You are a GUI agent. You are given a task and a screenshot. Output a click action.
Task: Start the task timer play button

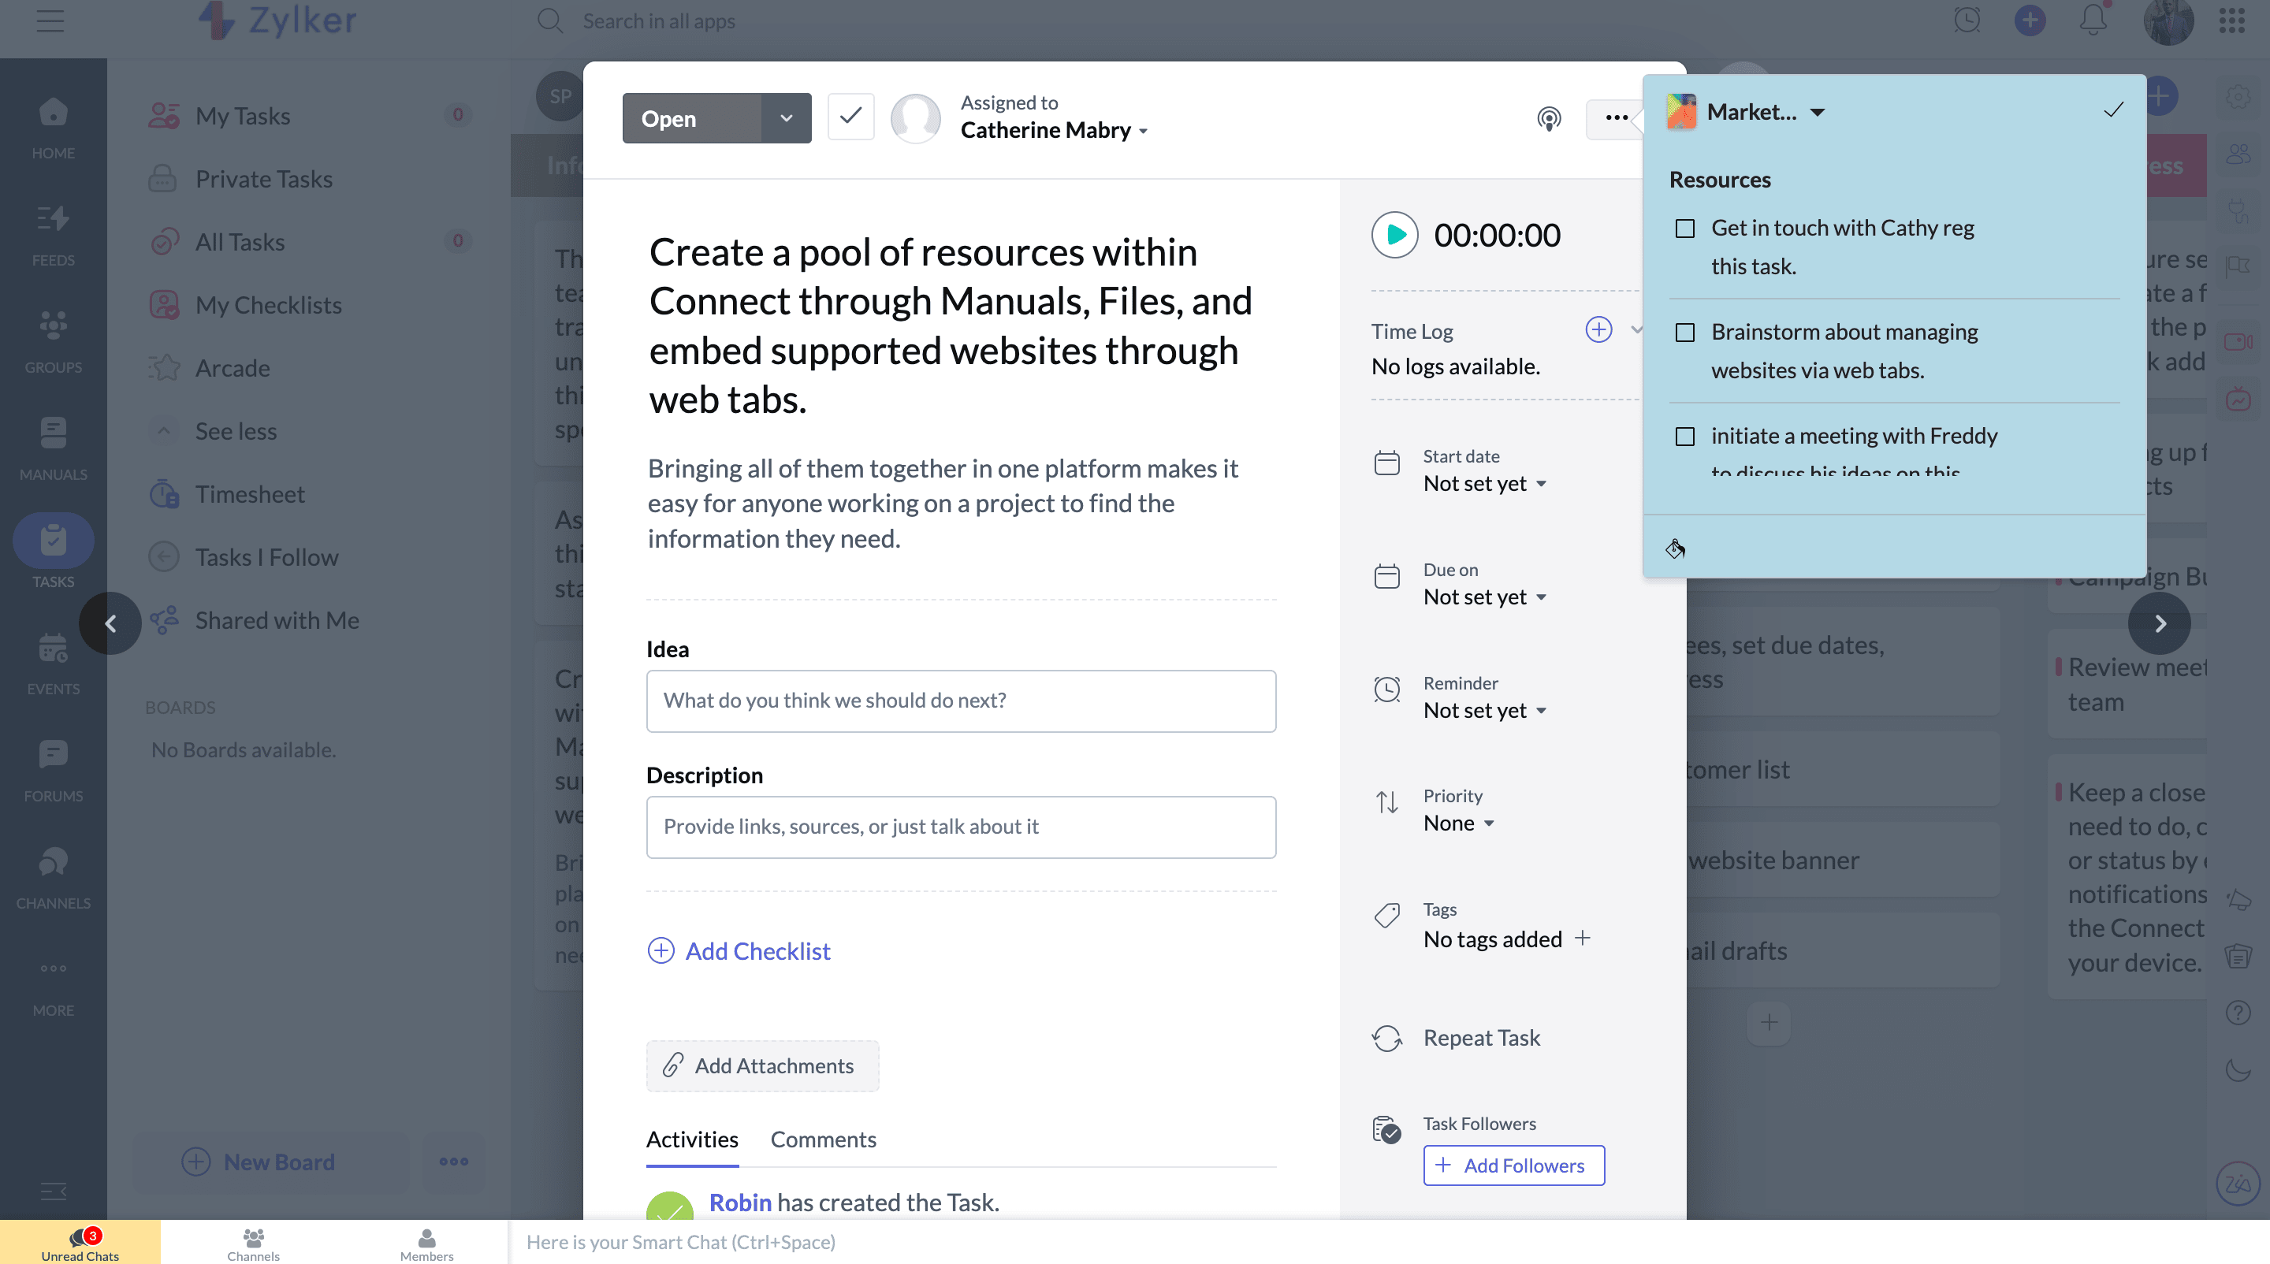[x=1394, y=235]
